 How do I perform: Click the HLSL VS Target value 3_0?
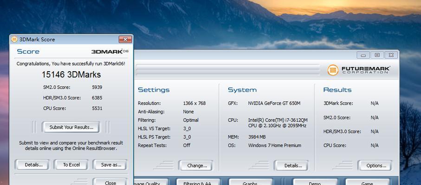click(x=187, y=129)
